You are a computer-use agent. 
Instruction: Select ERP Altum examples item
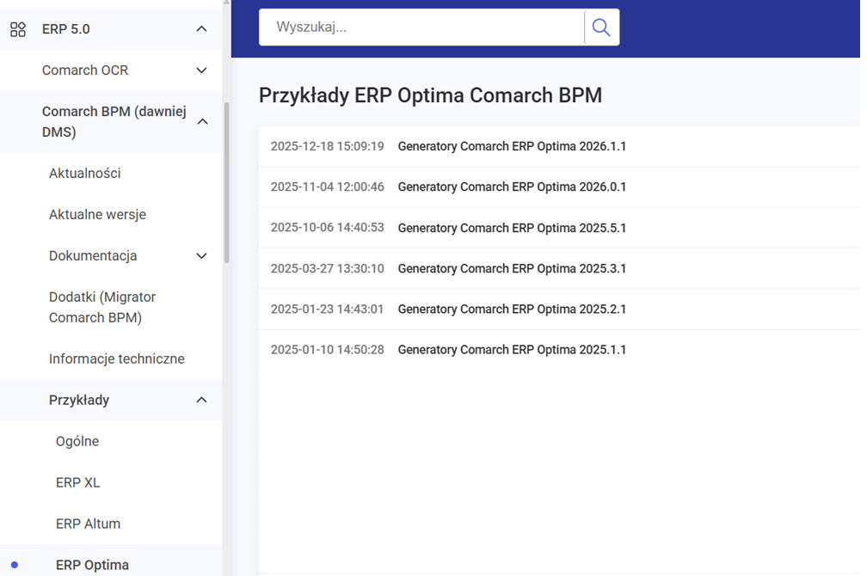click(x=88, y=524)
